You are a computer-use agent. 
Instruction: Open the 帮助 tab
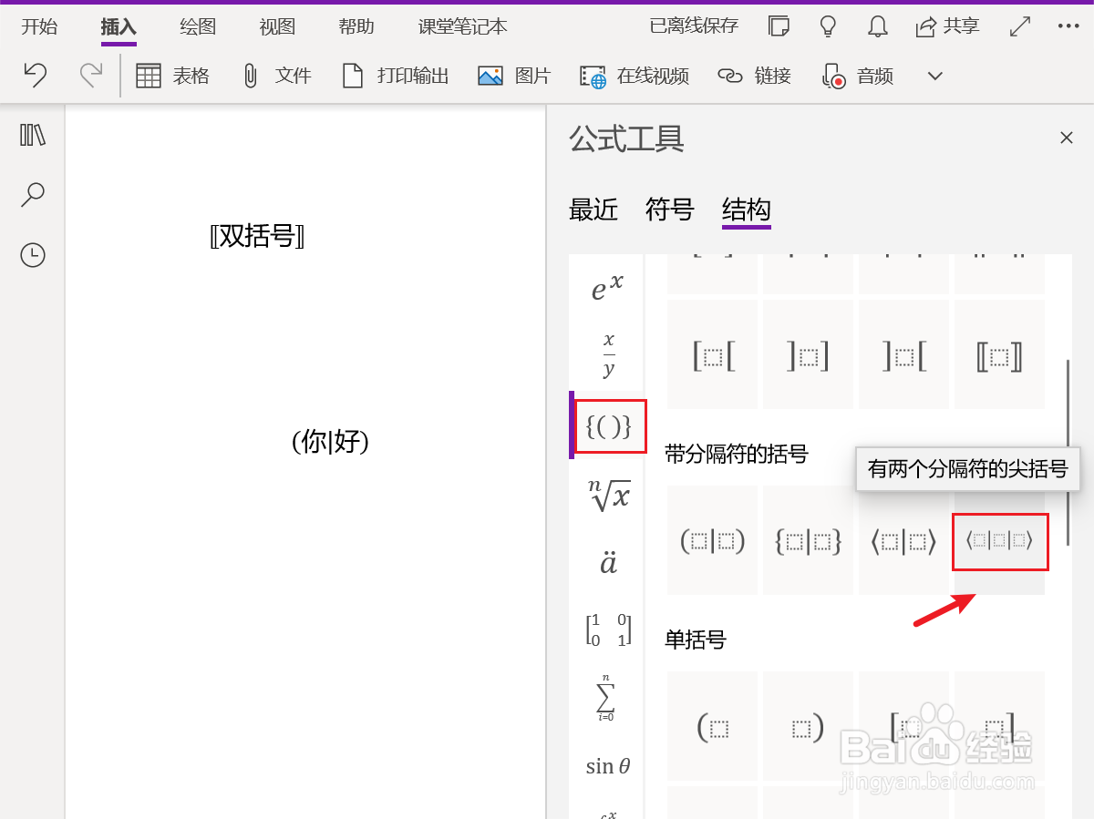[x=356, y=26]
